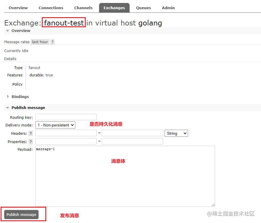Open the Queues tab
Image resolution: width=261 pixels, height=223 pixels.
(x=143, y=8)
